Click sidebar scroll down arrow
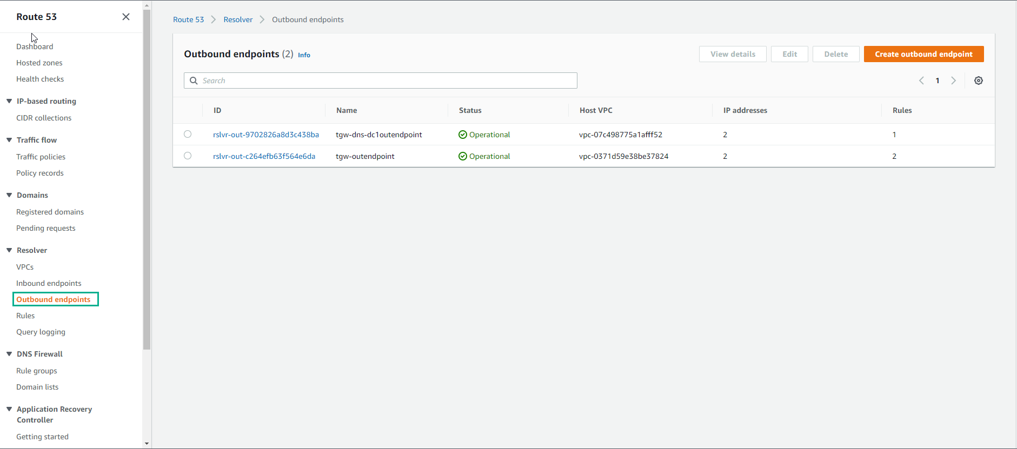 [147, 444]
